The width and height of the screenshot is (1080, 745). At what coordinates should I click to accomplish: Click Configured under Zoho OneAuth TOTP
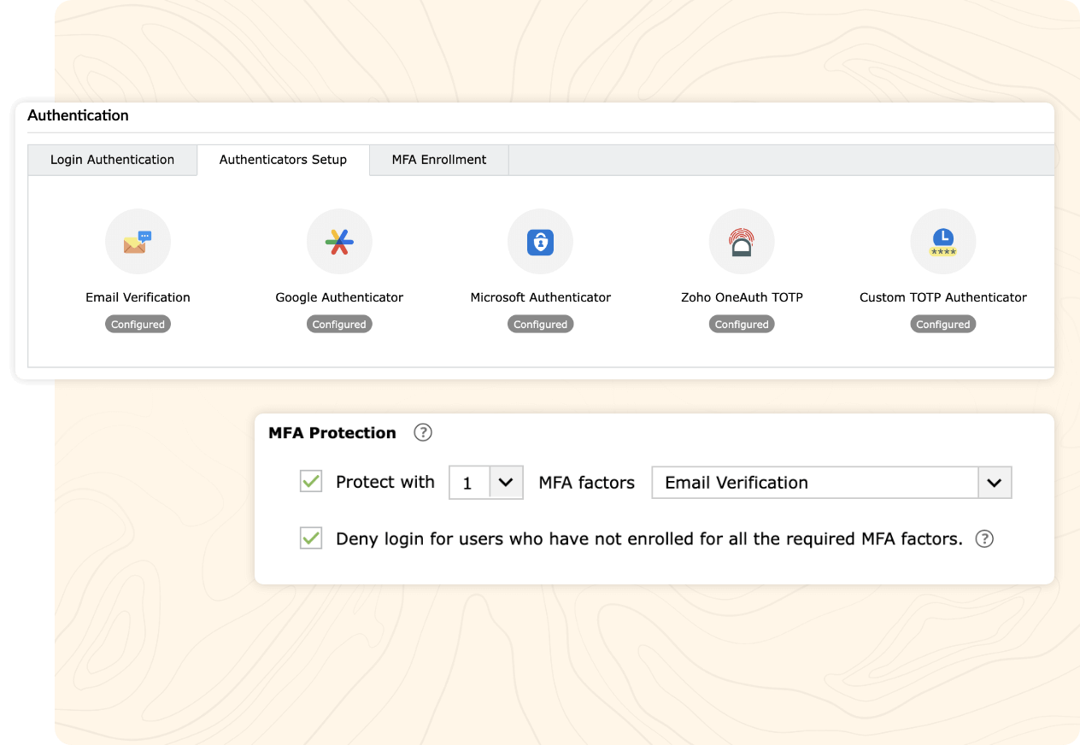point(741,324)
